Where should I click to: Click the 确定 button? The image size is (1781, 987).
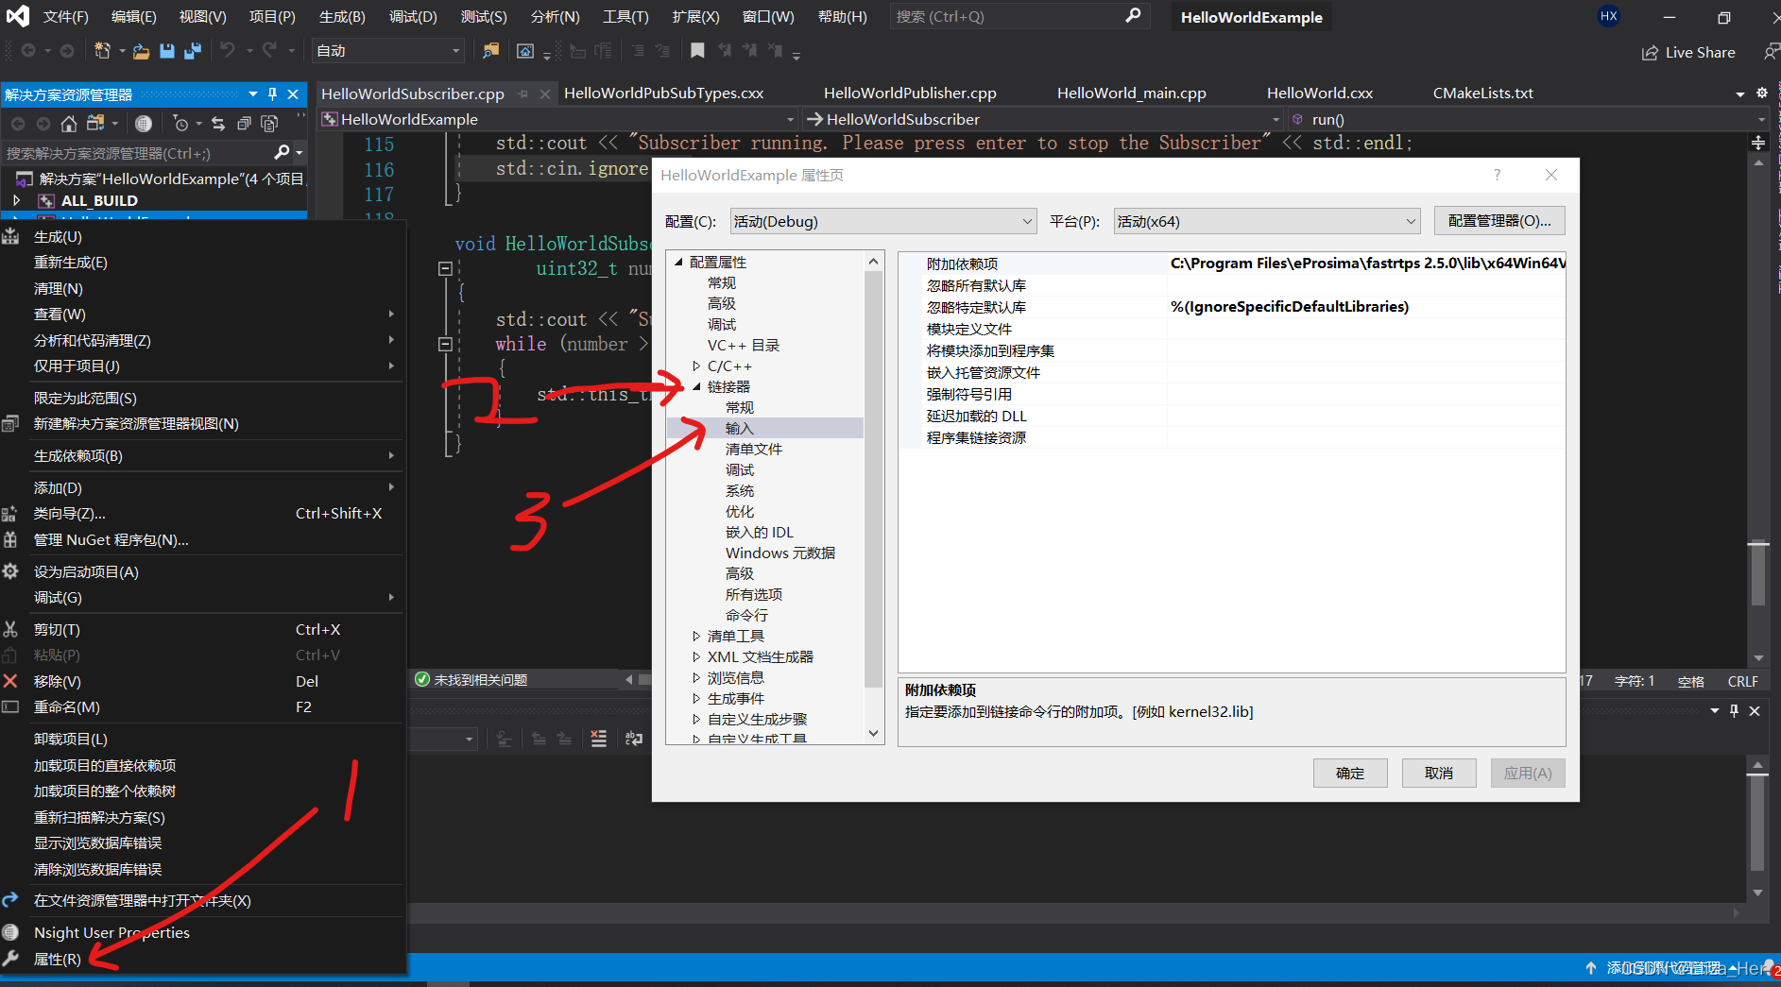[1349, 774]
